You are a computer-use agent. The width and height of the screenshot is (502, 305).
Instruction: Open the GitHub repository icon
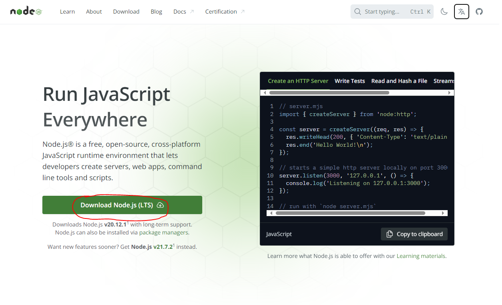click(479, 12)
